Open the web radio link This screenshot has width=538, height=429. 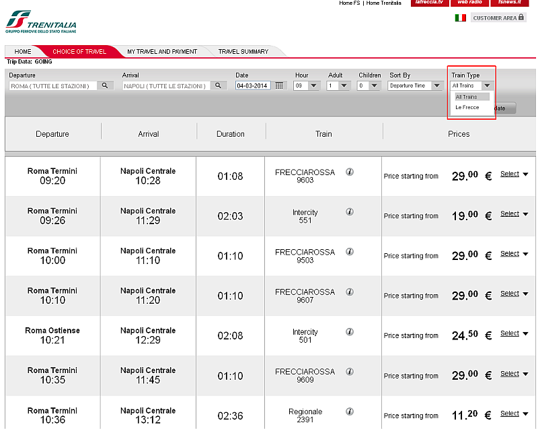tap(469, 3)
